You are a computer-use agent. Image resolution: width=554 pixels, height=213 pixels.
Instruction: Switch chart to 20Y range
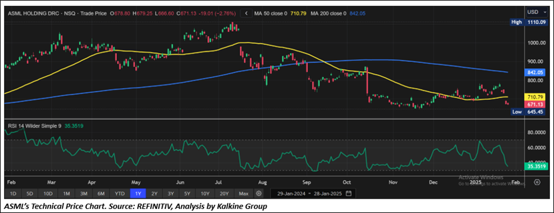(x=224, y=193)
